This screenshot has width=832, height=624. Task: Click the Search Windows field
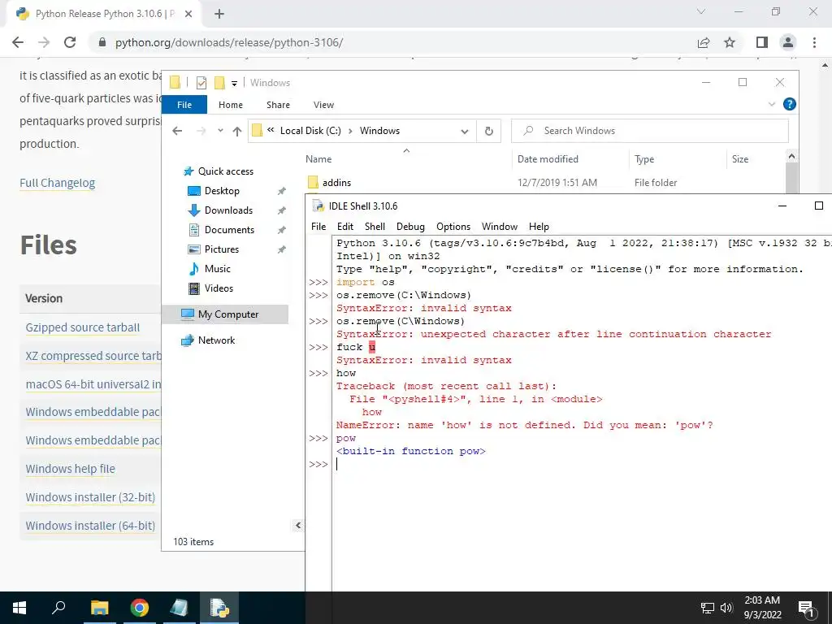(x=649, y=131)
